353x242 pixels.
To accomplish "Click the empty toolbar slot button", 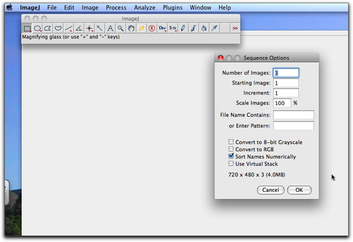I will coord(225,28).
